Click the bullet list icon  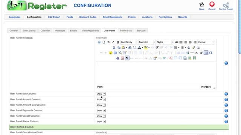point(182,48)
